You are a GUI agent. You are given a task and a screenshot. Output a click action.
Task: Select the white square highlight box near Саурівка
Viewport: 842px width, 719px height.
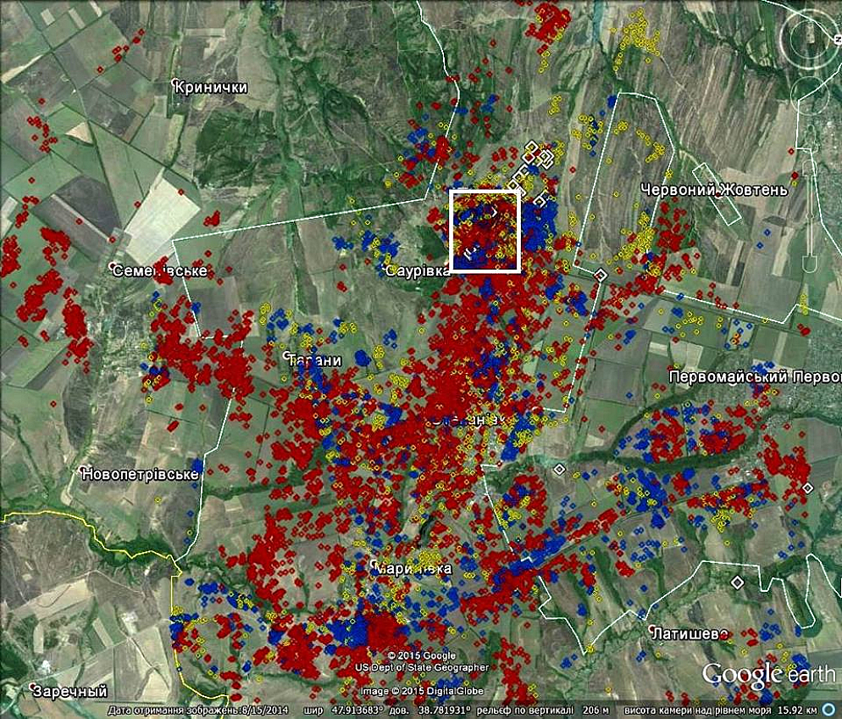click(x=484, y=231)
